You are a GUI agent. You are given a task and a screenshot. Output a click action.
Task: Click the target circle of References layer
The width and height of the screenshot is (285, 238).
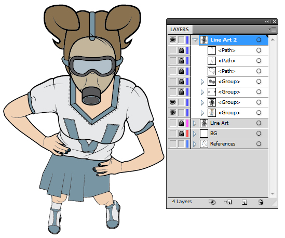click(x=259, y=144)
